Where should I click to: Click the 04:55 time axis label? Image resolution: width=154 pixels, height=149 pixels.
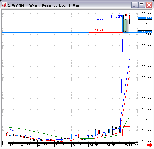111,145
